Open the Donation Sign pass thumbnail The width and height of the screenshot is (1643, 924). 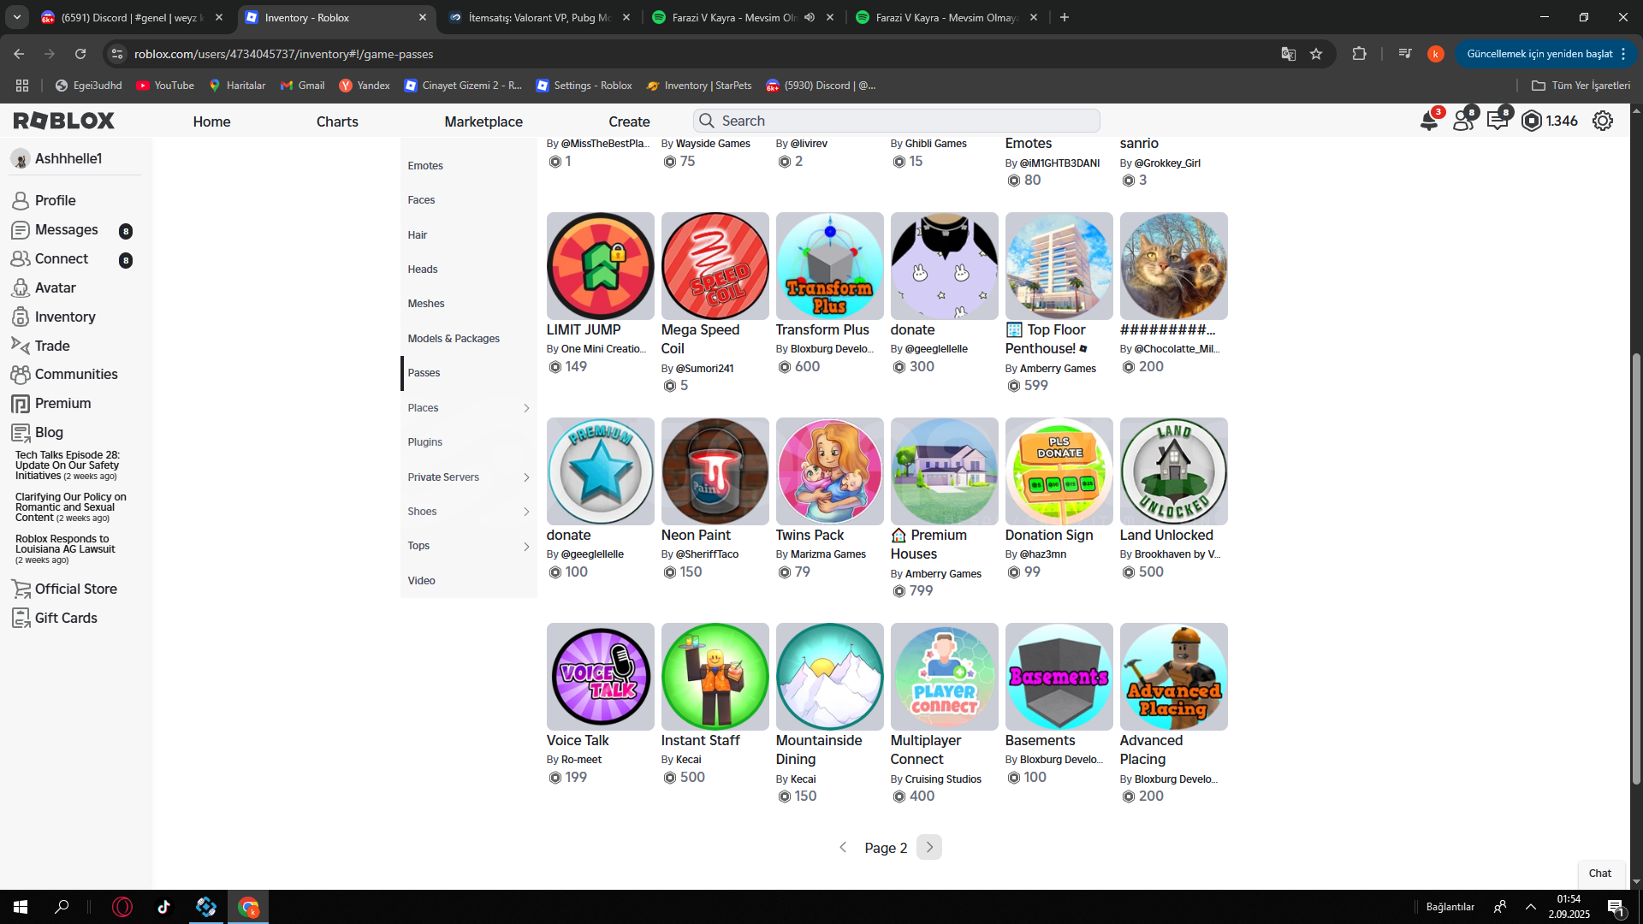[1059, 471]
